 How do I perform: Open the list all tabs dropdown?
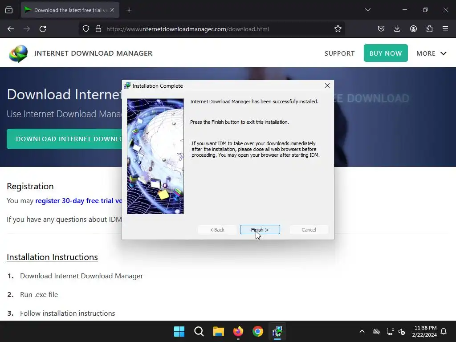click(367, 10)
